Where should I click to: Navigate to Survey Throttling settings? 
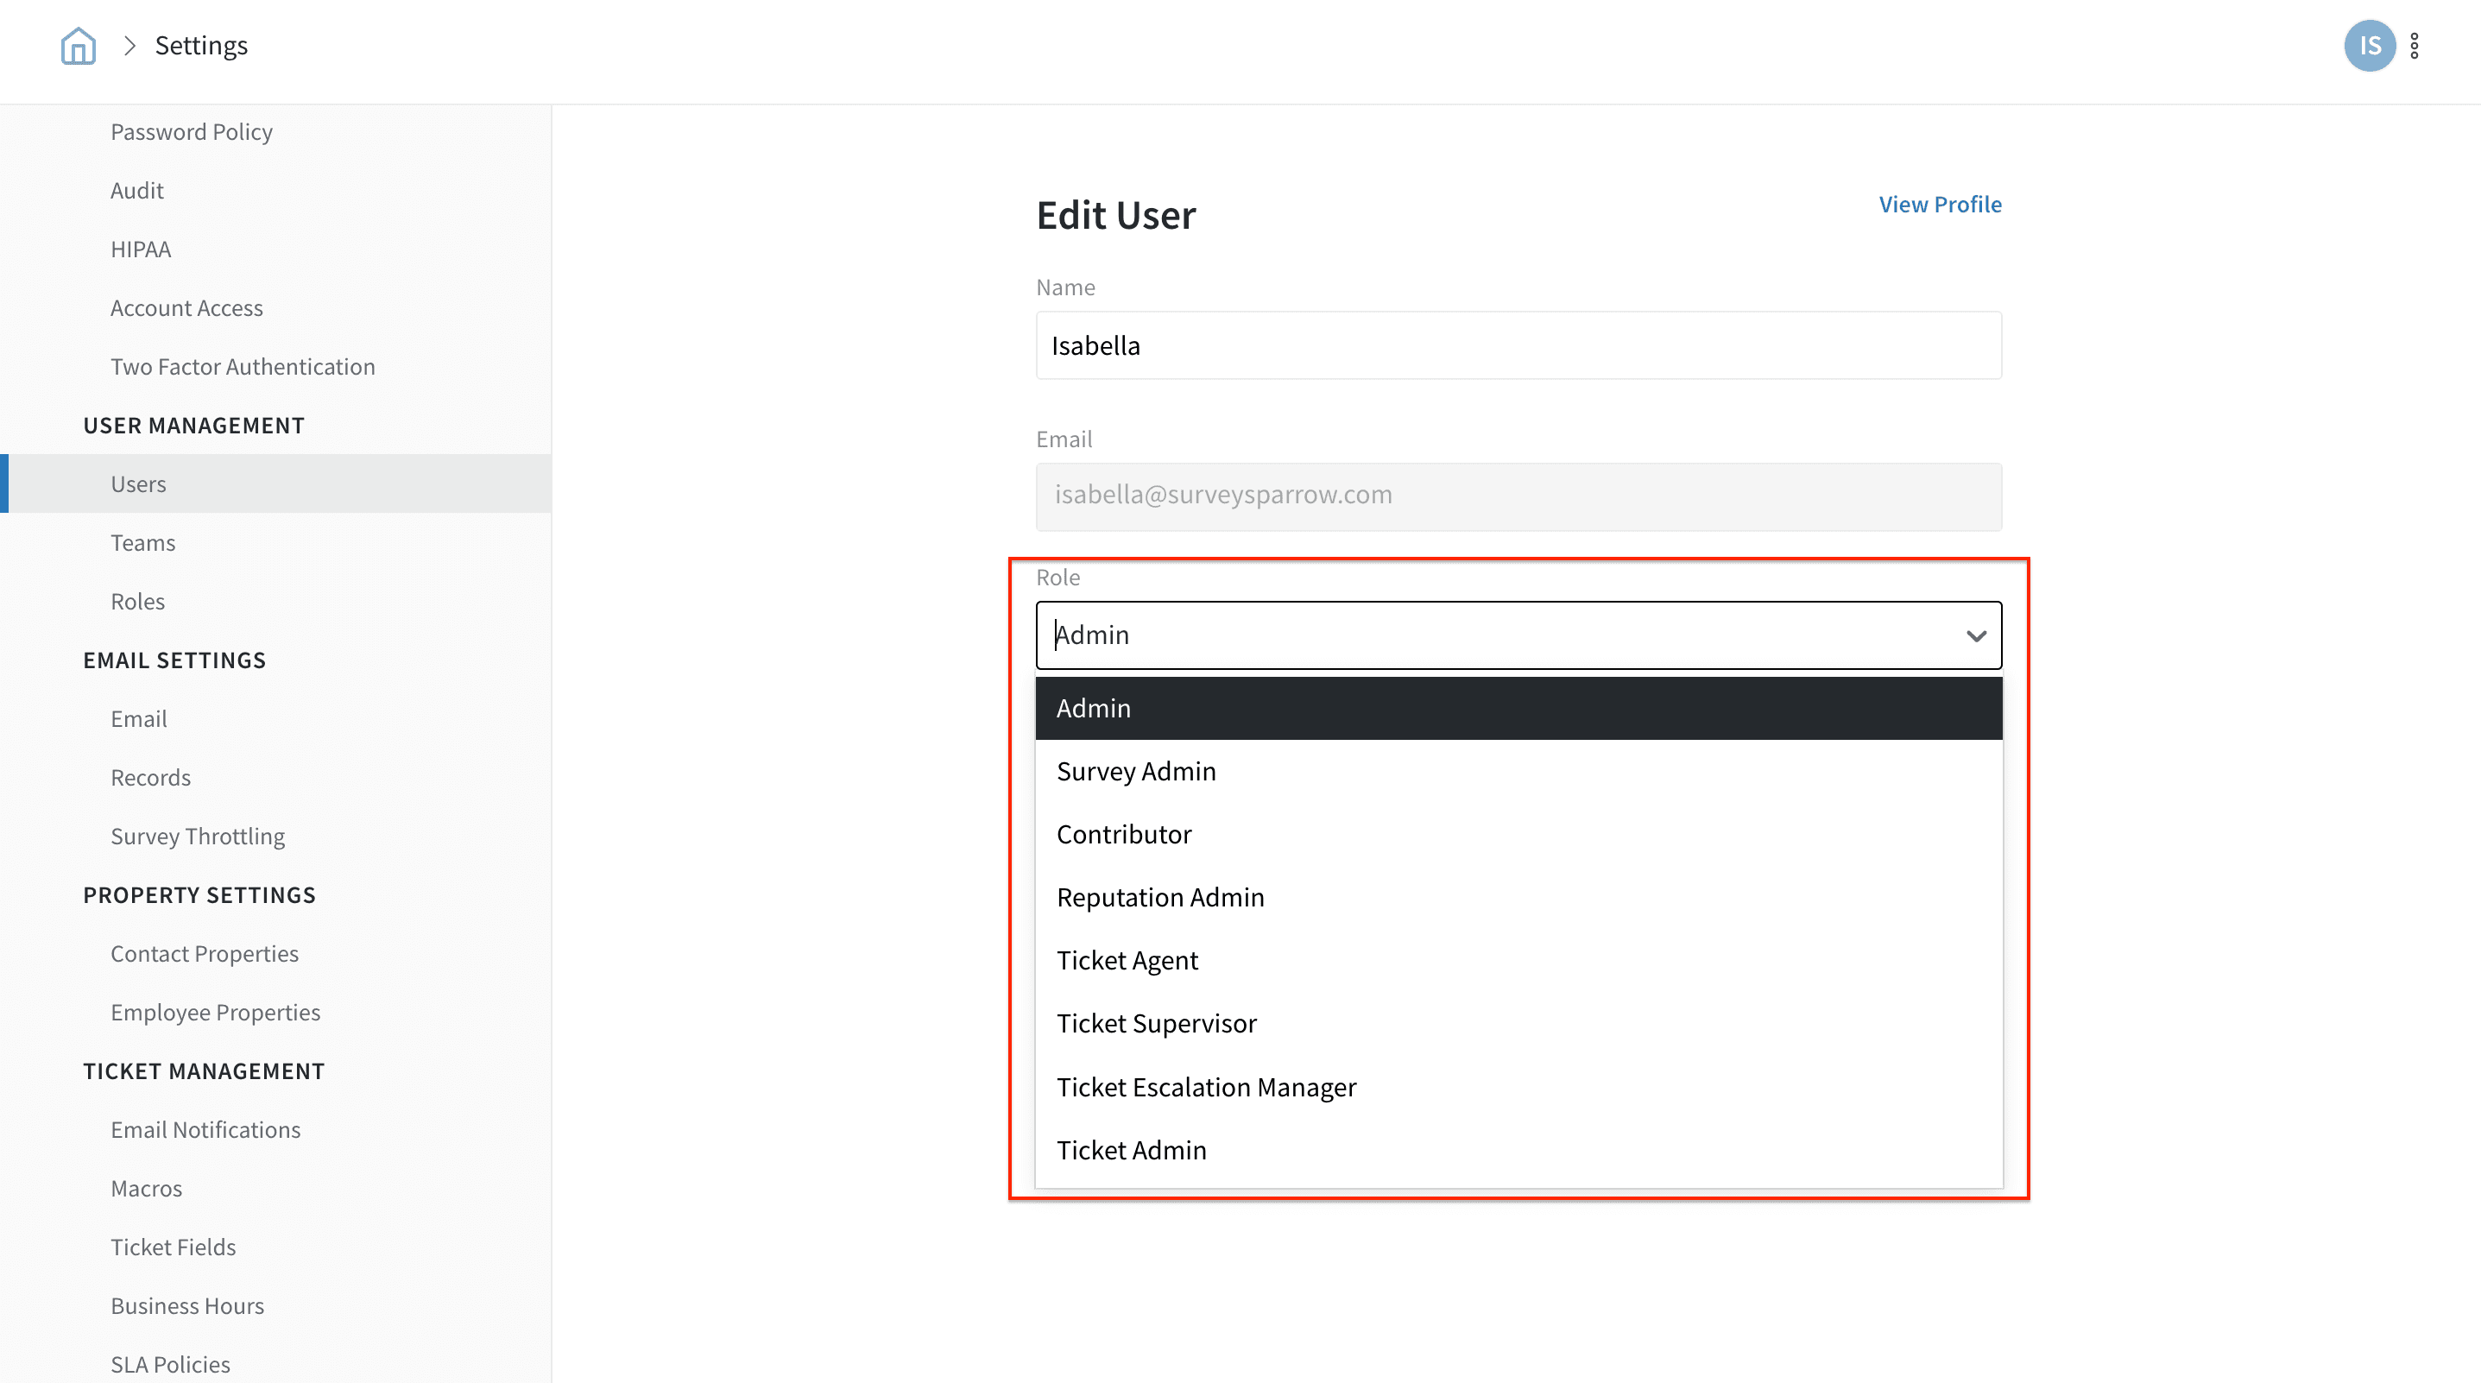[198, 836]
